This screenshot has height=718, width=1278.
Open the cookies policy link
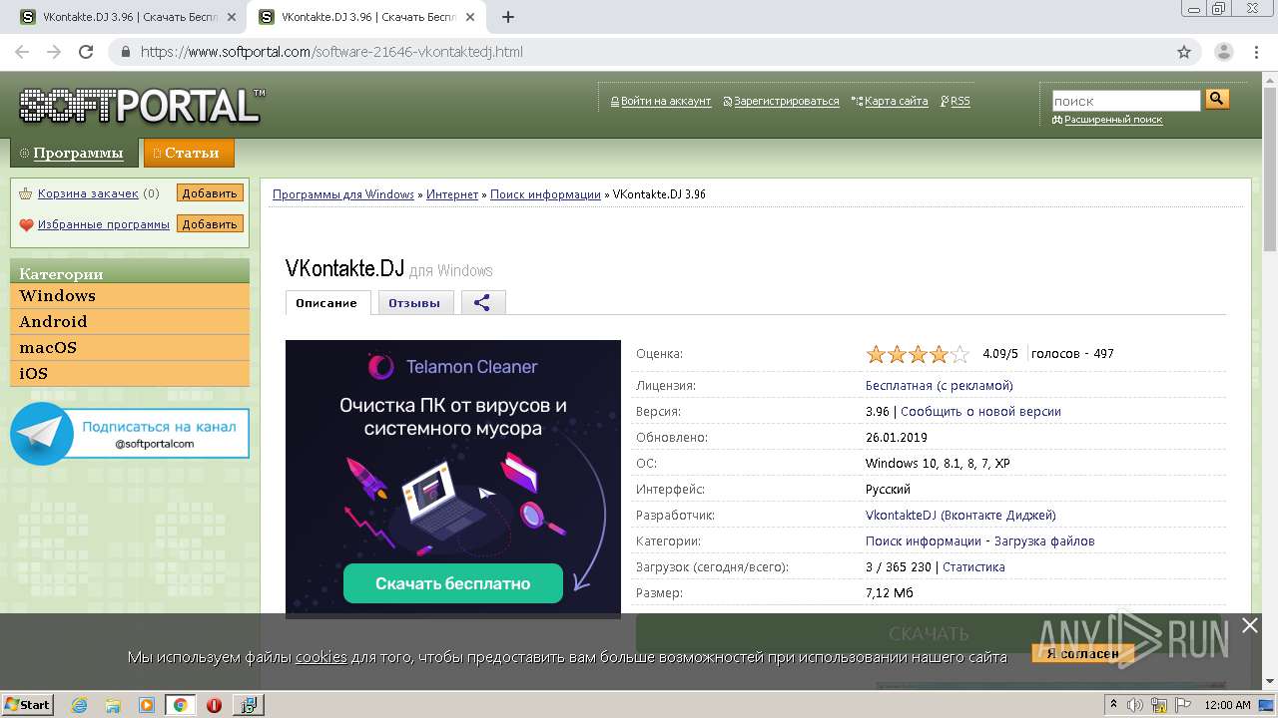320,657
